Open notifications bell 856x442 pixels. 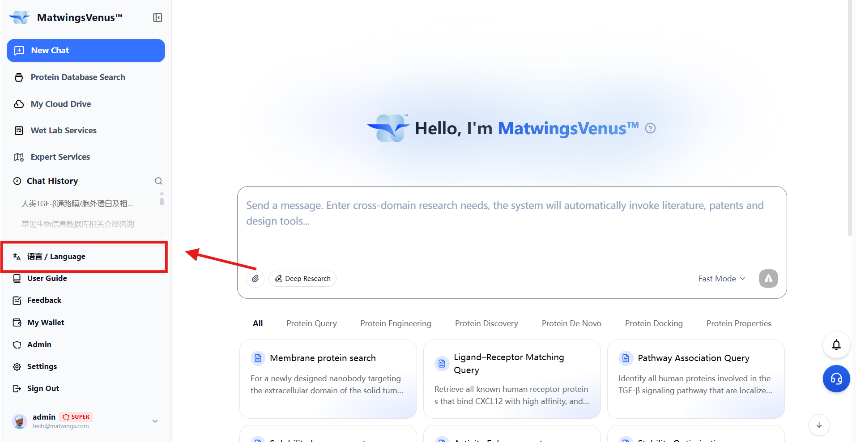pos(836,344)
